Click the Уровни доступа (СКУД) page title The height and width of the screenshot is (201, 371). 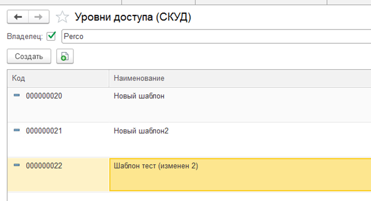click(132, 17)
